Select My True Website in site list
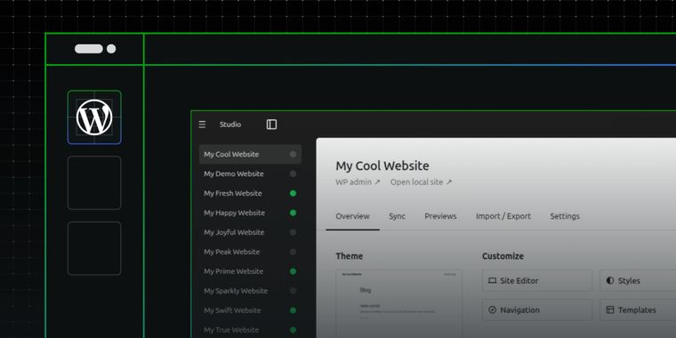 [x=250, y=330]
